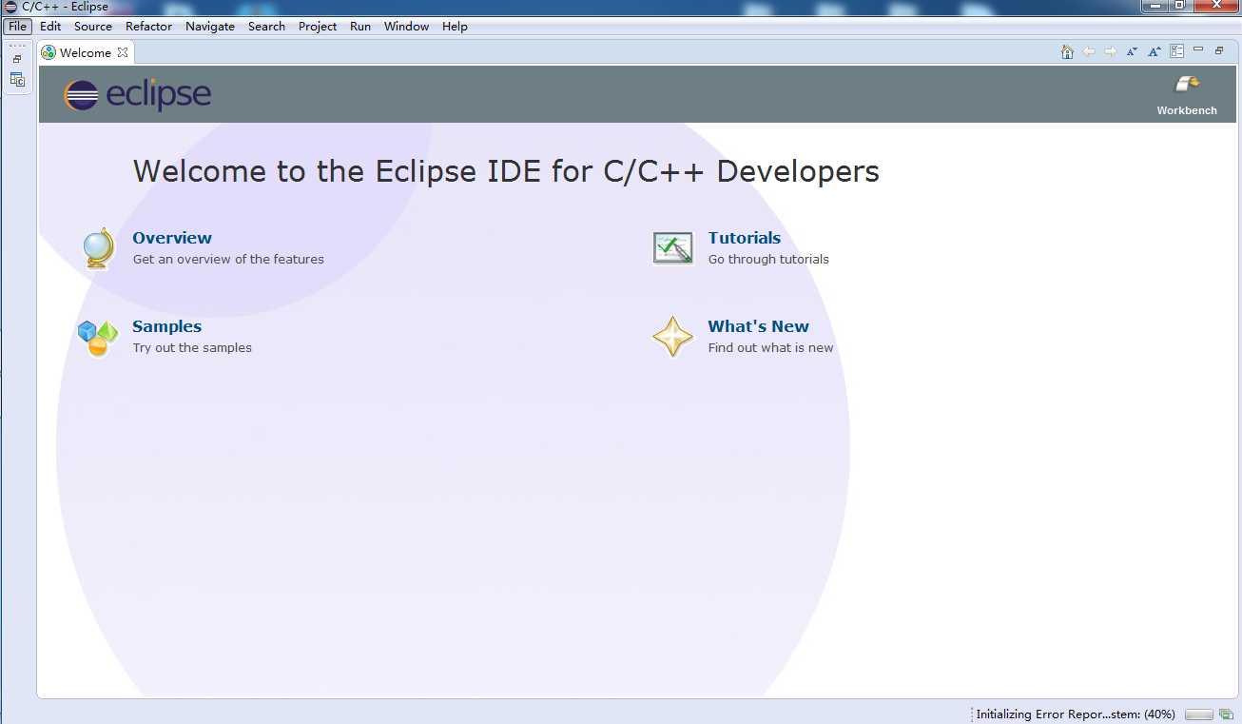
Task: Restore the minimized view stack in left trim
Action: (x=17, y=59)
